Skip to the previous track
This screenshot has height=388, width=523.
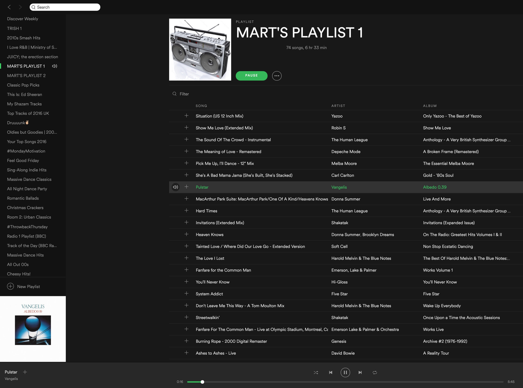[x=331, y=373]
